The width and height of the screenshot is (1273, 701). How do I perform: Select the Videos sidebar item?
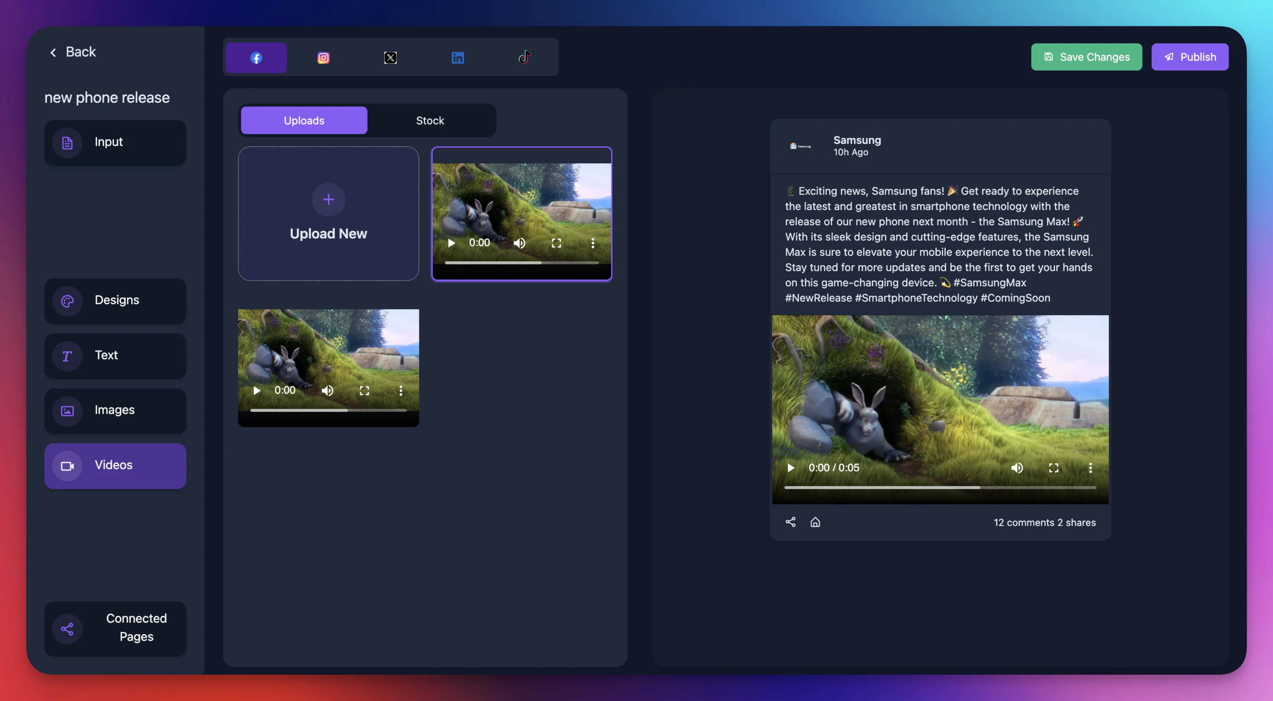[115, 465]
